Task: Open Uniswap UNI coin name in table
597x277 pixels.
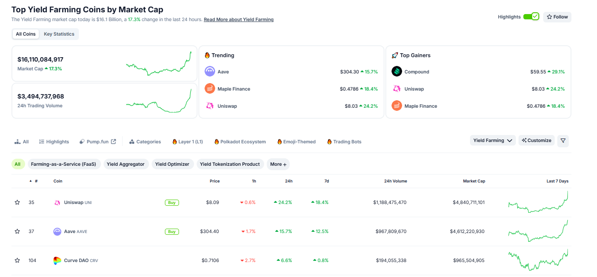Action: point(78,203)
